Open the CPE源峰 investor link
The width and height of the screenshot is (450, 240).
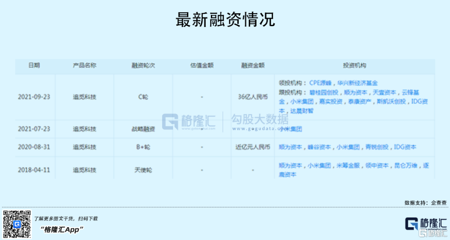click(320, 83)
